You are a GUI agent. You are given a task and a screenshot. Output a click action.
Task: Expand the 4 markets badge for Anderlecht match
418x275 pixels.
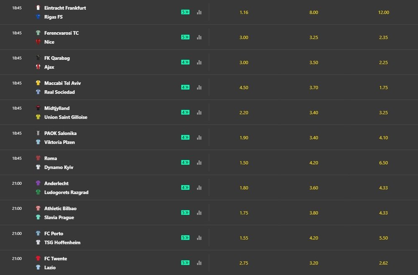(185, 187)
